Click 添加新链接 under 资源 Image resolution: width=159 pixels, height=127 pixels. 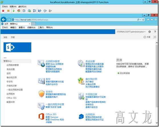pyautogui.click(x=124, y=73)
